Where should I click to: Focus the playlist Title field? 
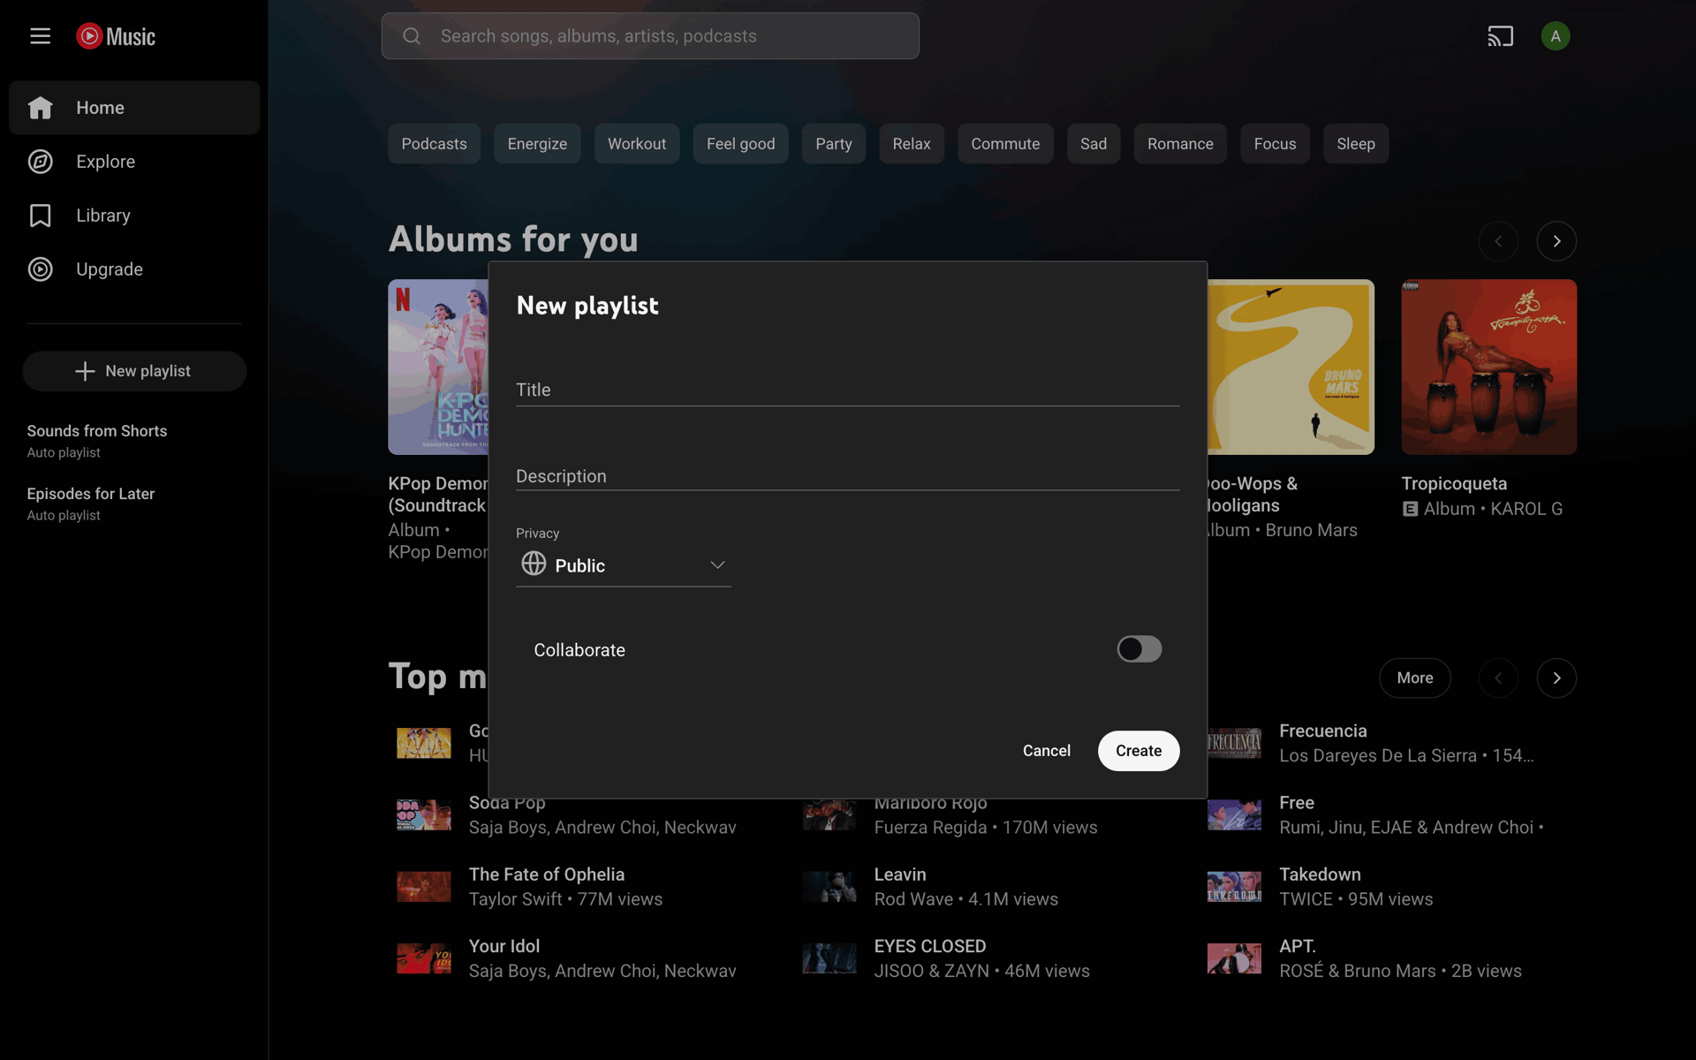coord(847,390)
